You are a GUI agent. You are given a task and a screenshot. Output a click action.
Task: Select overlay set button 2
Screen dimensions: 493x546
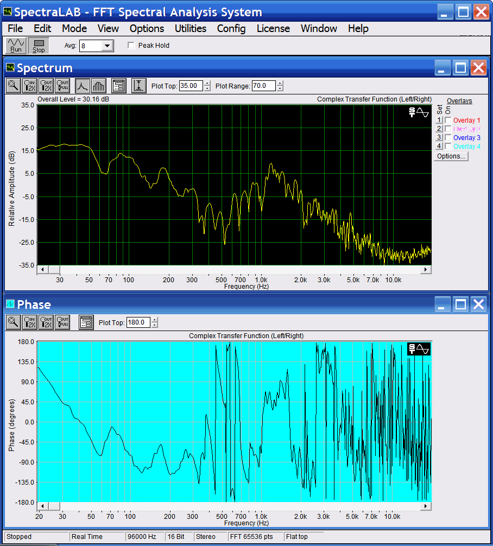click(439, 129)
